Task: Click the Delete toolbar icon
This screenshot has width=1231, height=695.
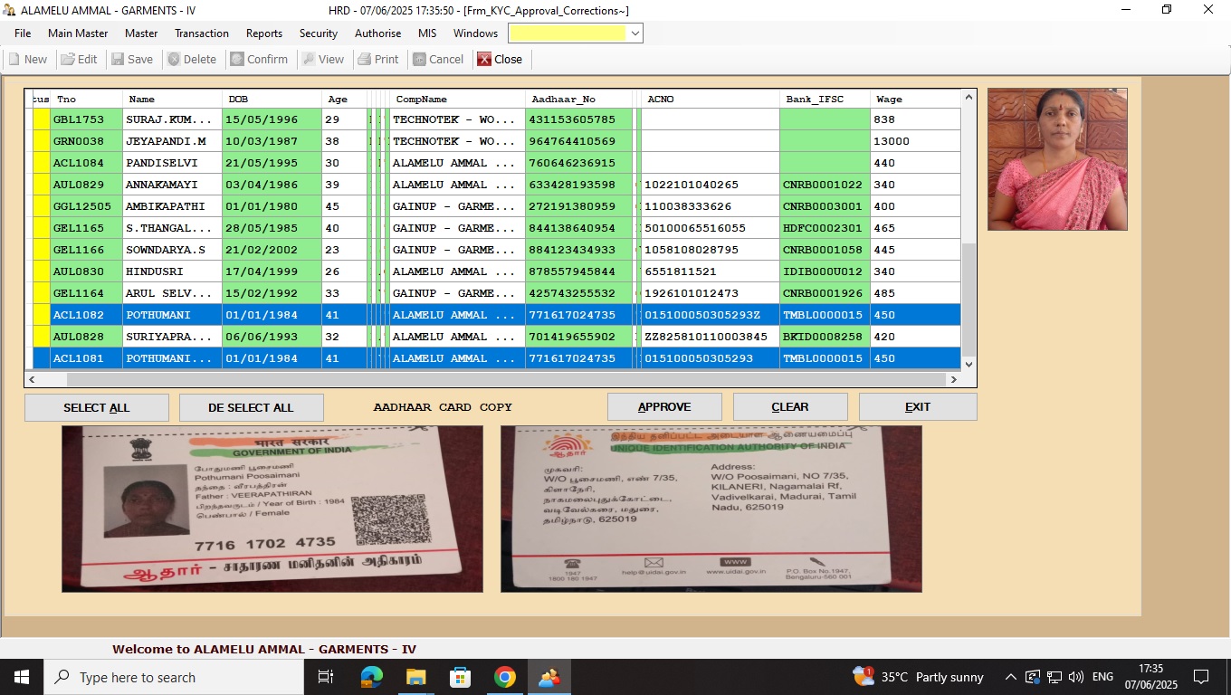Action: pyautogui.click(x=174, y=59)
